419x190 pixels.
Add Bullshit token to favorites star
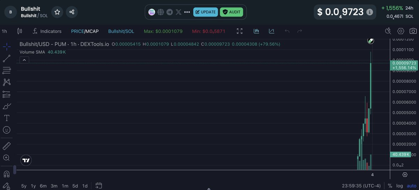coord(57,12)
